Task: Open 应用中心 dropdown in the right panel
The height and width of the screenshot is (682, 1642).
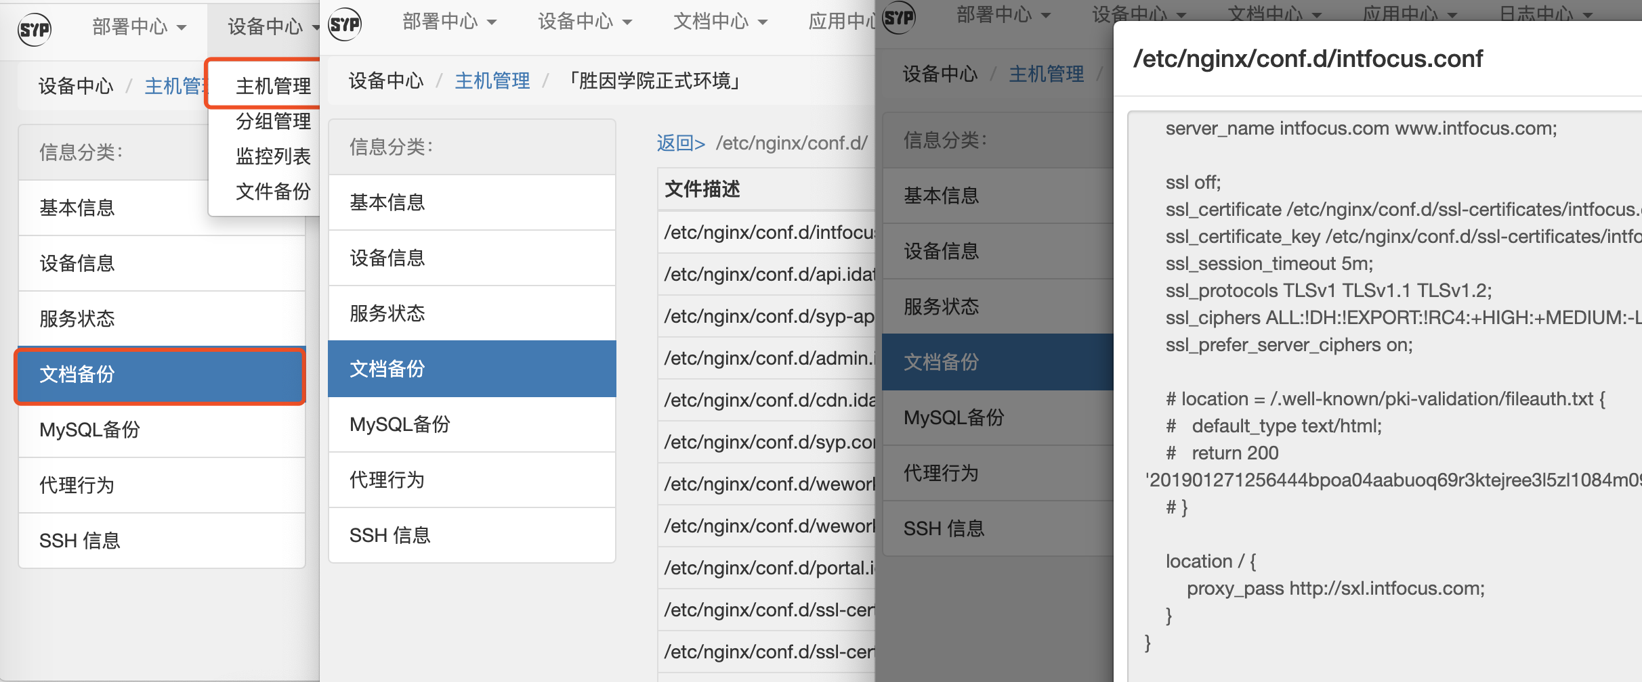Action: point(1410,14)
